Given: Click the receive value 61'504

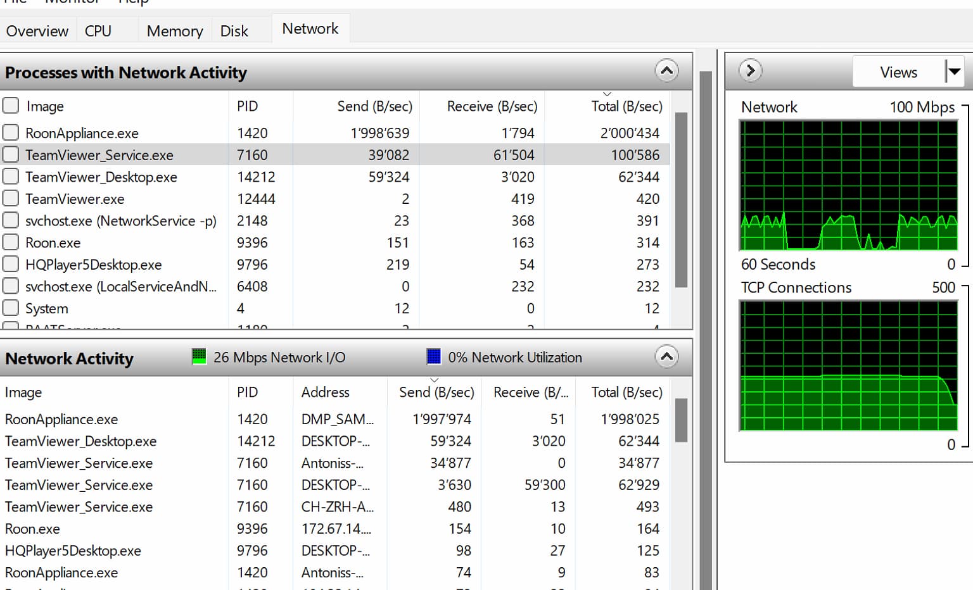Looking at the screenshot, I should click(514, 154).
